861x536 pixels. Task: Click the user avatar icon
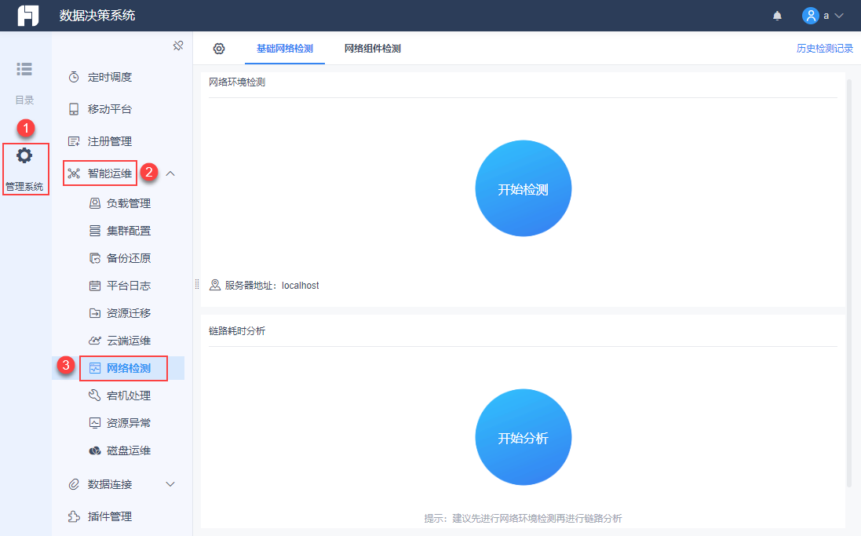point(811,16)
